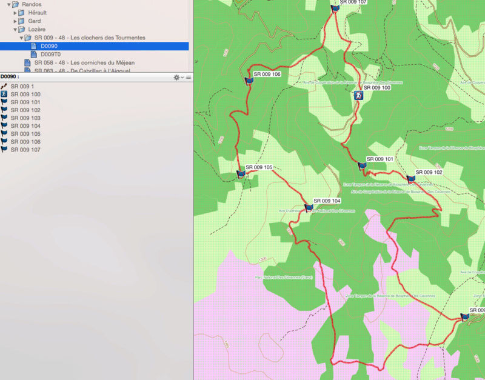
Task: Click the track icon for SR 009 1
Action: coord(4,86)
